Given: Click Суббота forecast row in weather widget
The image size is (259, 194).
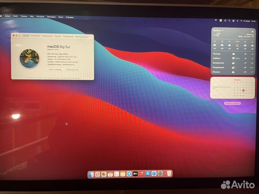Looking at the screenshot, I should click(233, 59).
